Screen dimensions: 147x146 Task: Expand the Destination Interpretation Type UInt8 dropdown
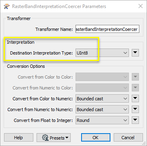point(102,53)
